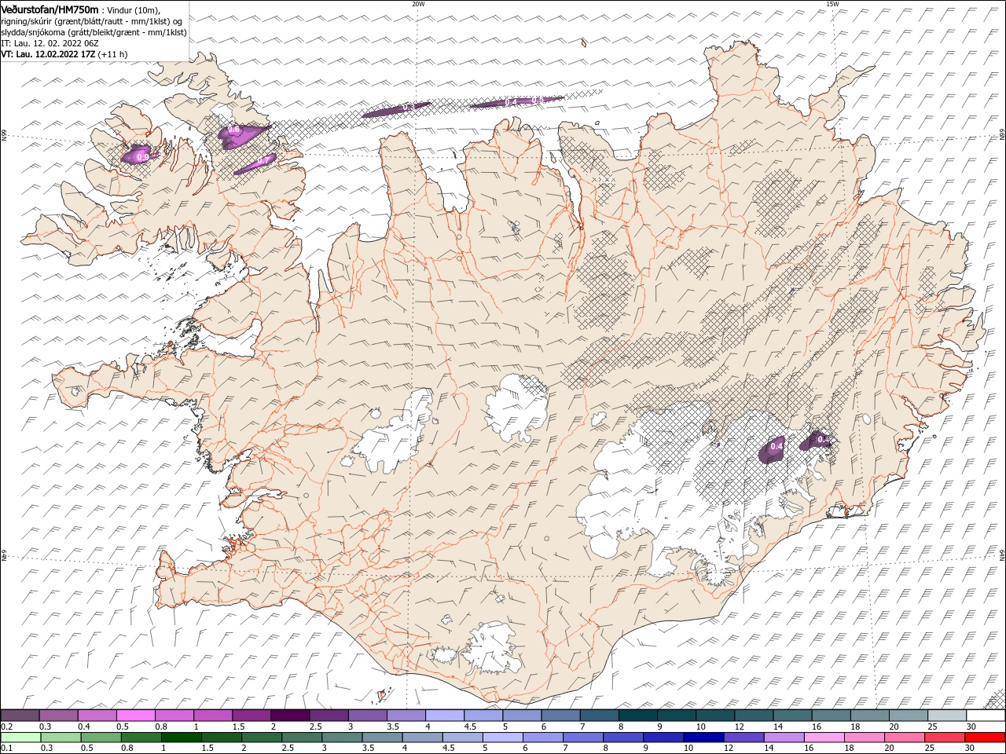Pick lower legend deep blue swatch at 10
The height and width of the screenshot is (754, 1006).
coord(703,738)
